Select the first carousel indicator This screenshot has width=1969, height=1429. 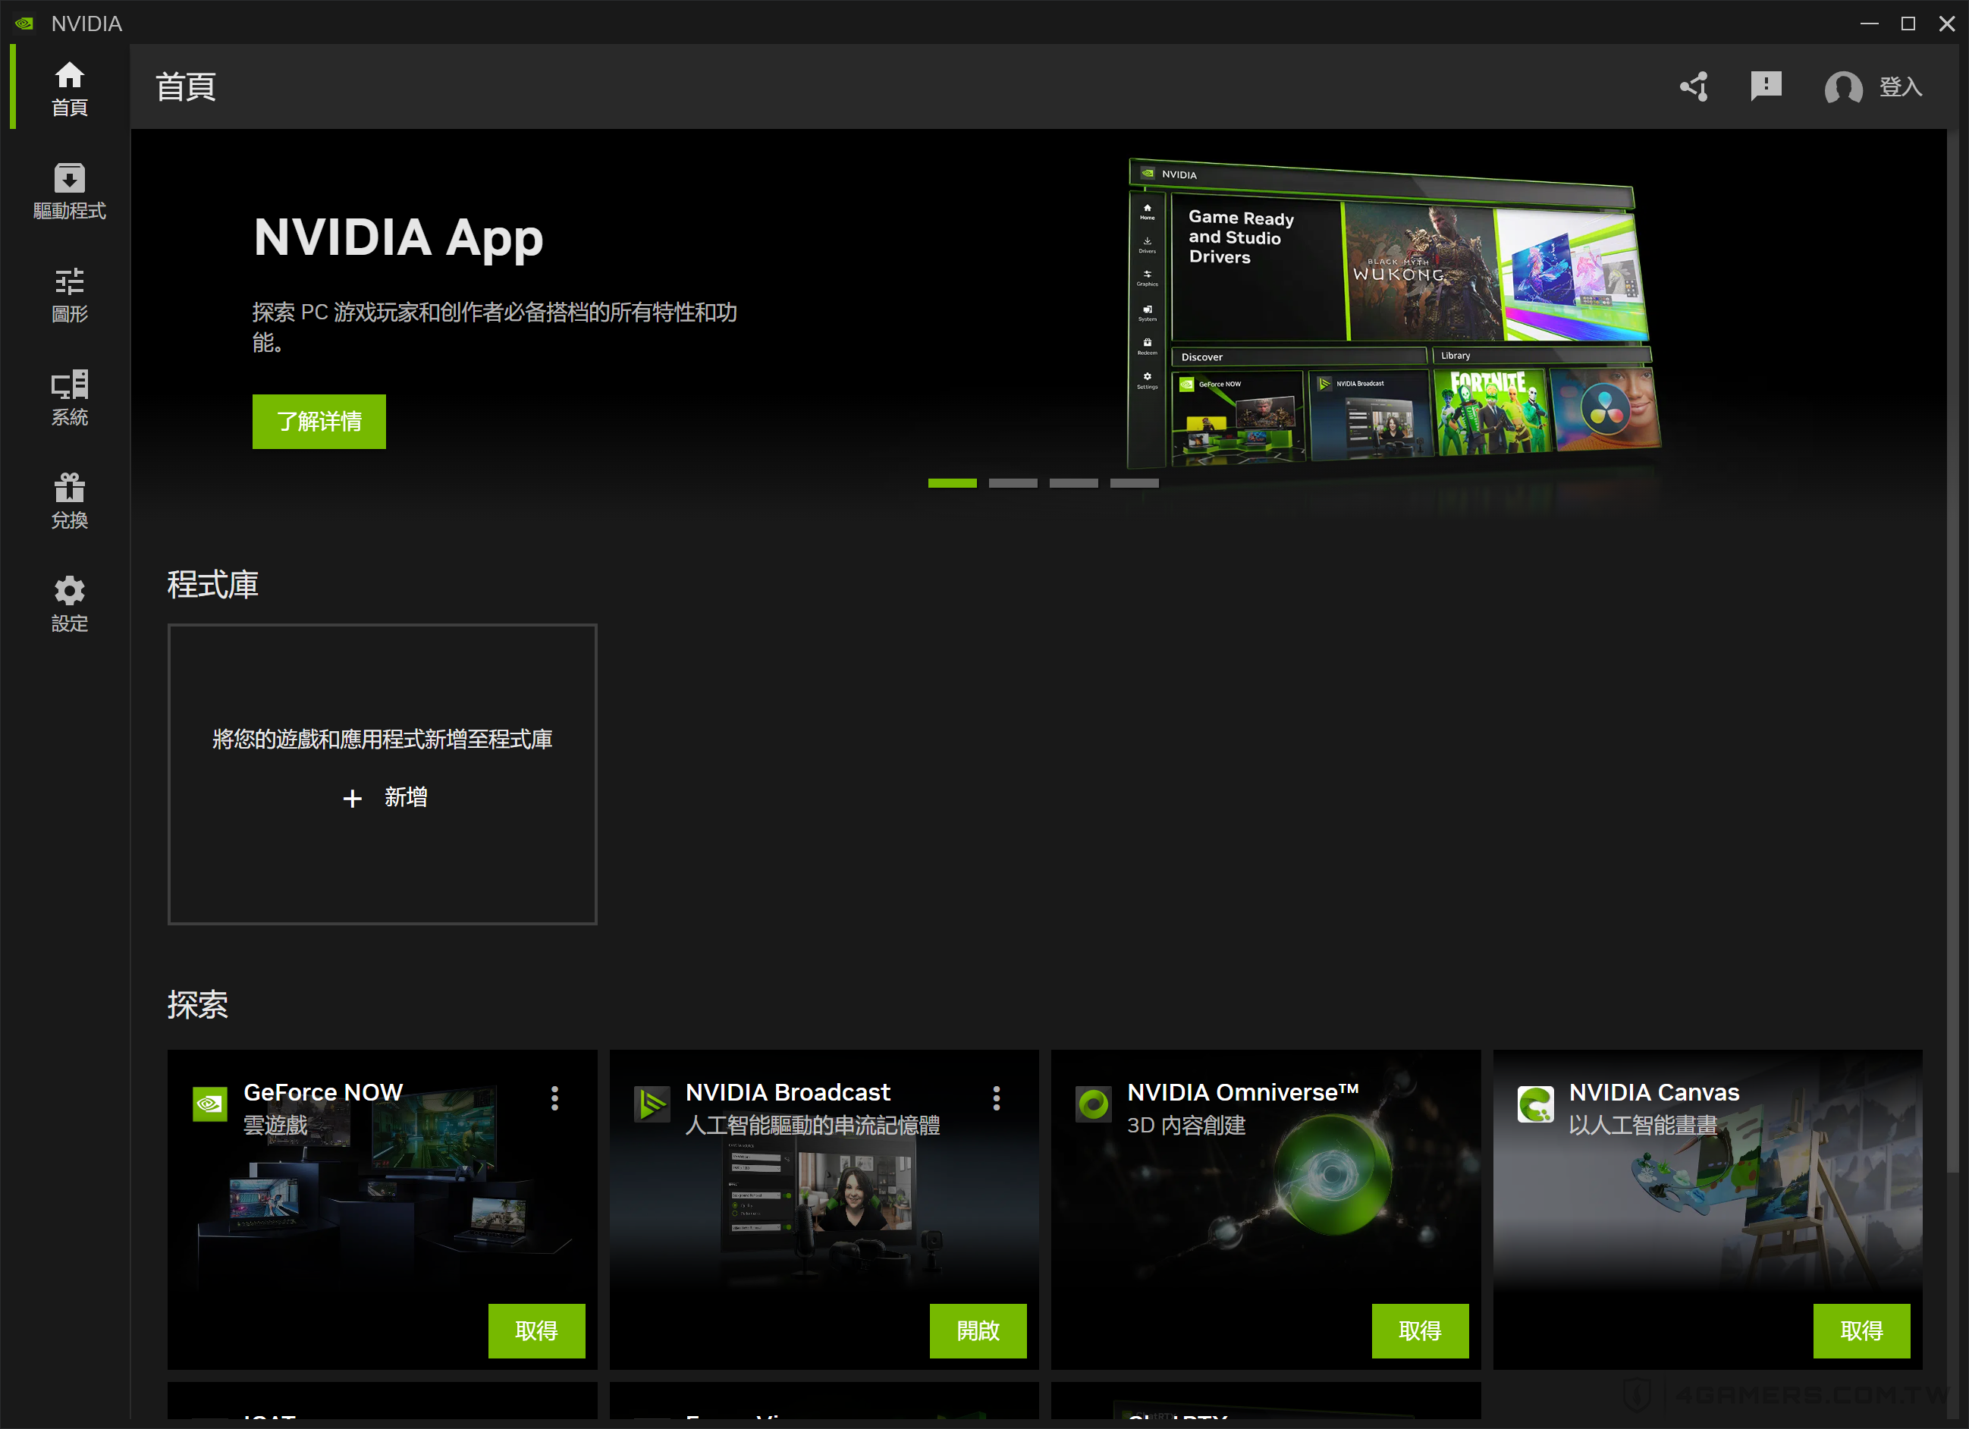[952, 482]
